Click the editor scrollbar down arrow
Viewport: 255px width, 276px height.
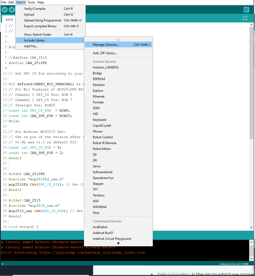tap(251, 227)
